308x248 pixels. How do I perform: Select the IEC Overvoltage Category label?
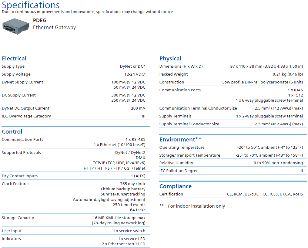[x=26, y=116]
